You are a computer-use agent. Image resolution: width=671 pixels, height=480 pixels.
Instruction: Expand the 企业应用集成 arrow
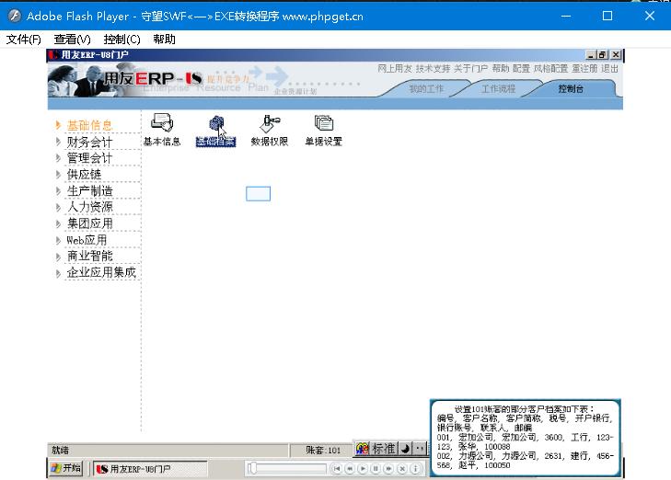click(58, 273)
